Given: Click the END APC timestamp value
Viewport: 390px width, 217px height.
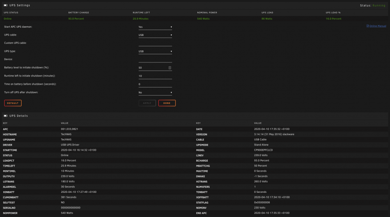Looking at the screenshot, I should [271, 213].
